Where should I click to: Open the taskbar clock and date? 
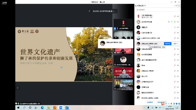(170, 108)
